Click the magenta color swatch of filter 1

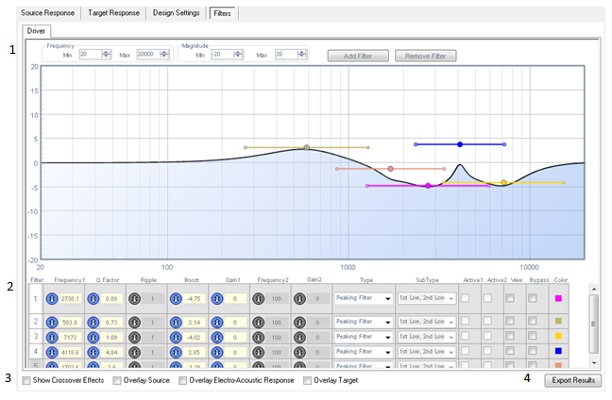[558, 299]
